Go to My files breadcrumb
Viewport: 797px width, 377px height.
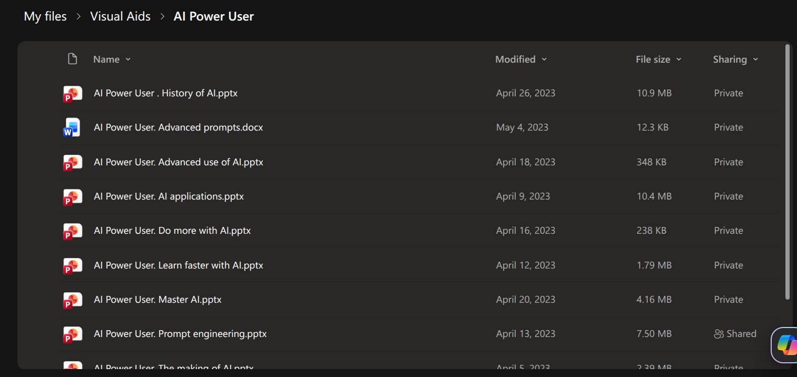(45, 16)
